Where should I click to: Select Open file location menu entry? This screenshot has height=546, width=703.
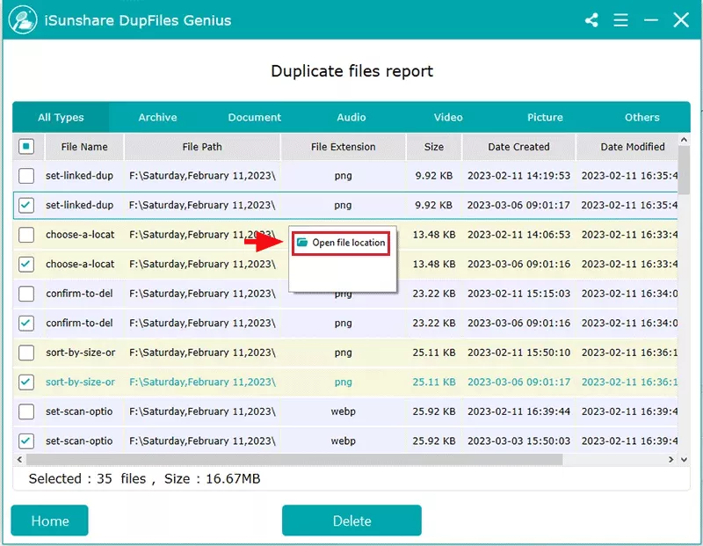click(348, 243)
